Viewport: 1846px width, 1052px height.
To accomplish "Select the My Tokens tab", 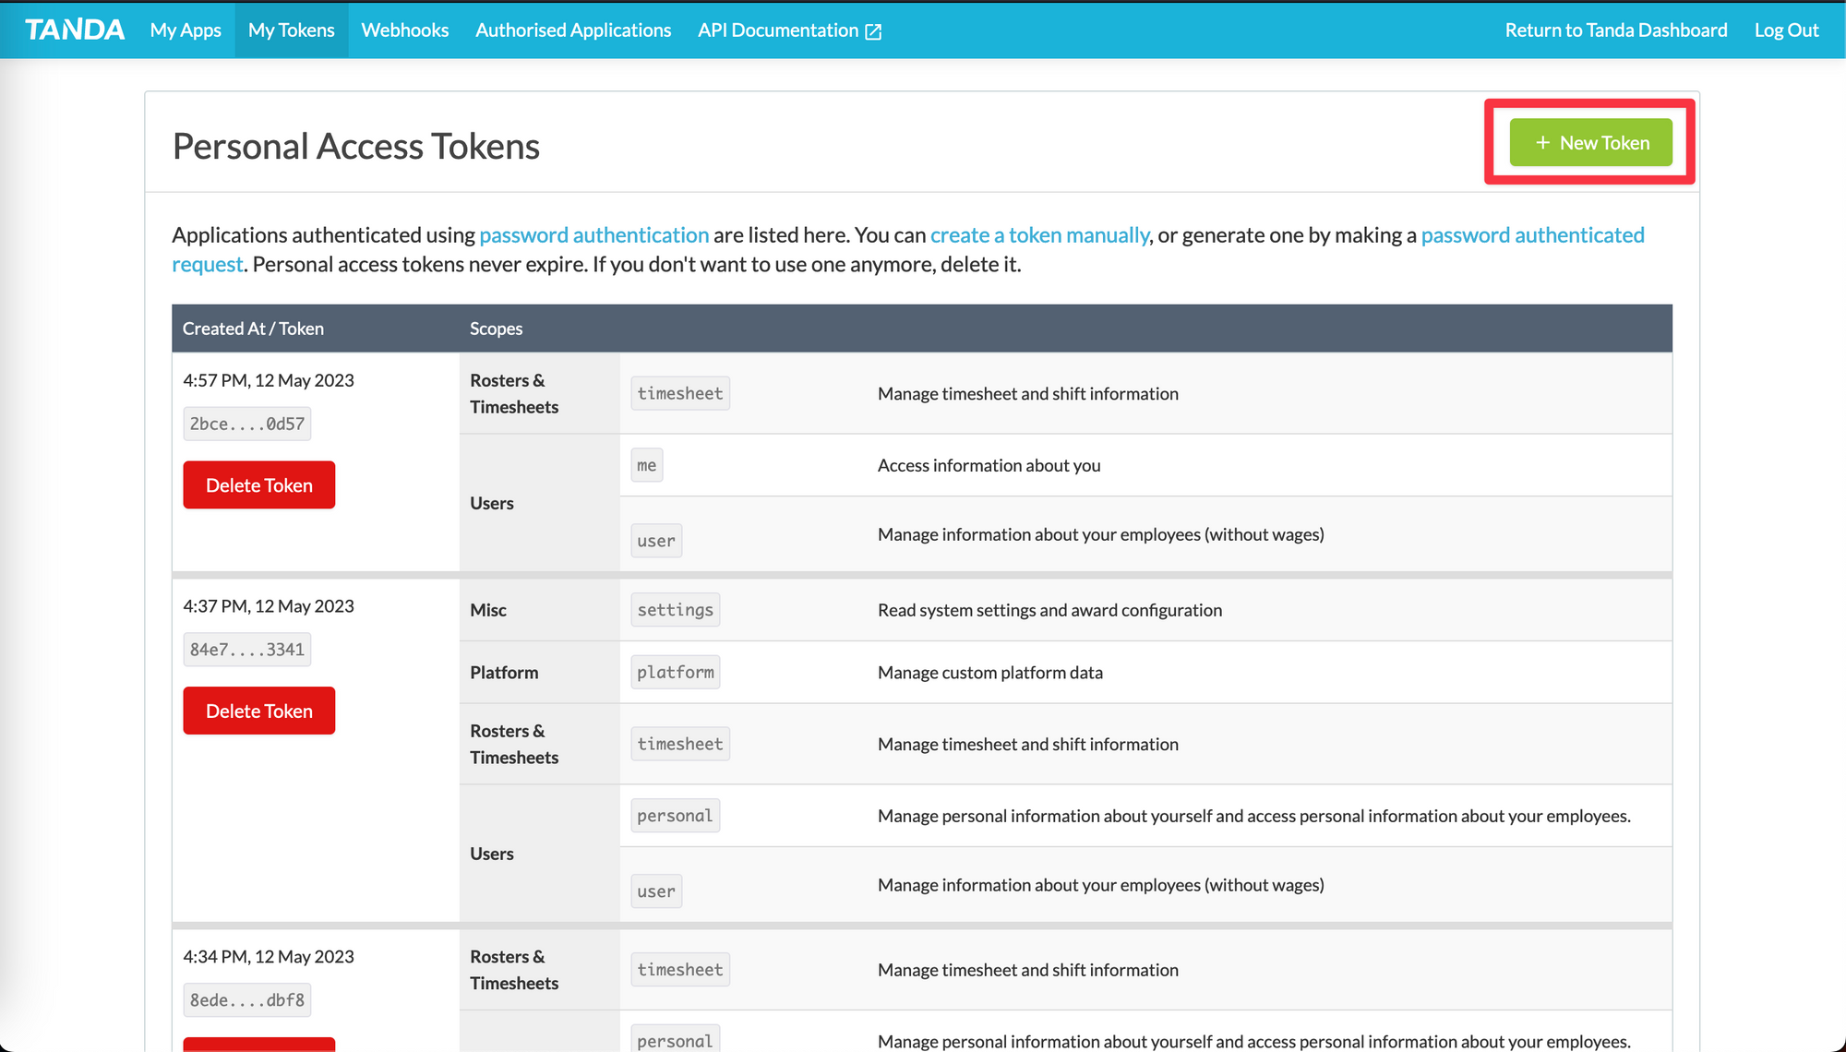I will pos(291,30).
